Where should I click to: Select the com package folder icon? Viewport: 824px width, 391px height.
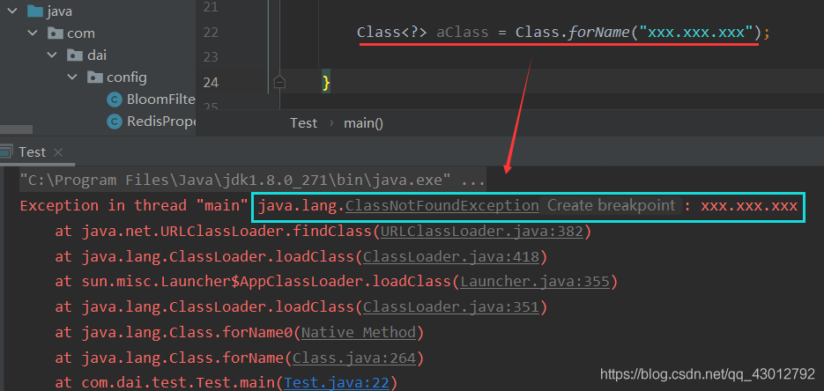[56, 33]
